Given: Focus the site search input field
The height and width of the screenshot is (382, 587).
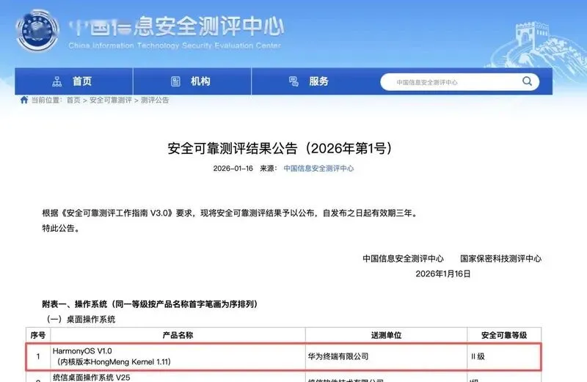Looking at the screenshot, I should [x=460, y=82].
